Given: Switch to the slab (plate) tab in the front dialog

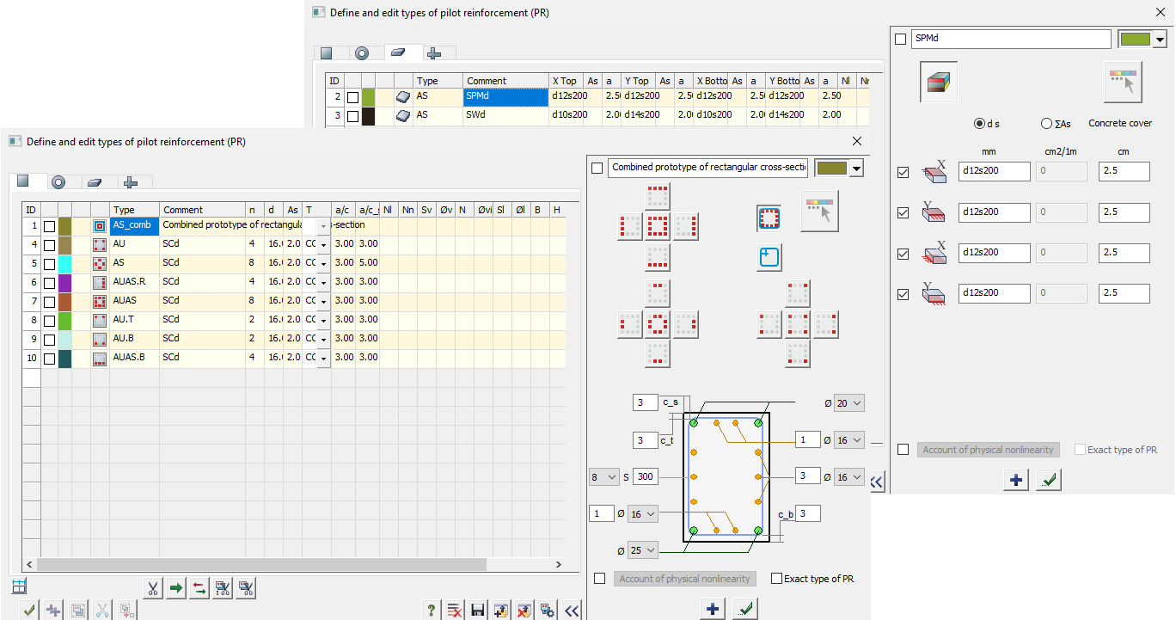Looking at the screenshot, I should [95, 182].
